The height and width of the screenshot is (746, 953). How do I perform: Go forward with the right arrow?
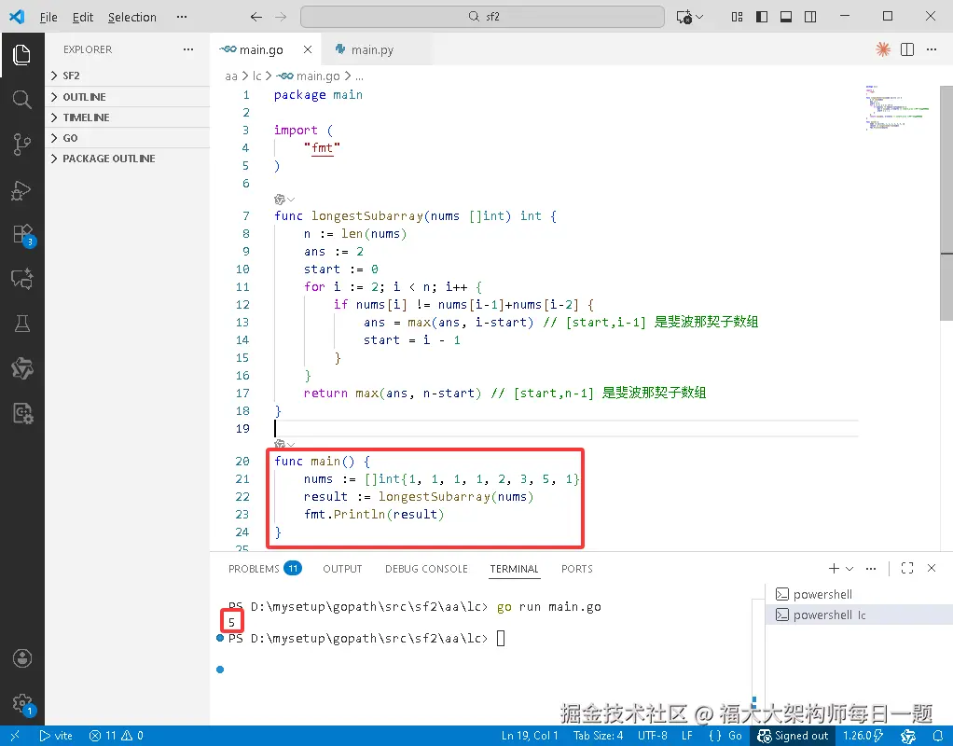point(280,17)
